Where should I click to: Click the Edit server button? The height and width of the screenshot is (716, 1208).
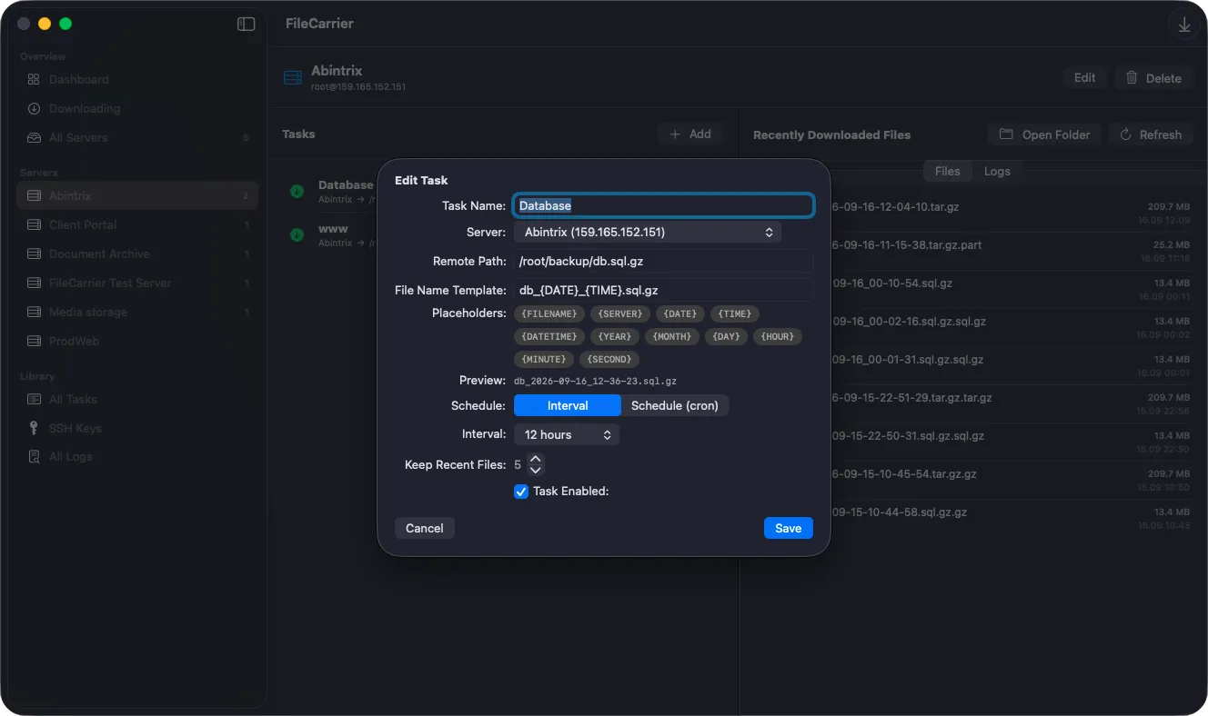point(1085,78)
